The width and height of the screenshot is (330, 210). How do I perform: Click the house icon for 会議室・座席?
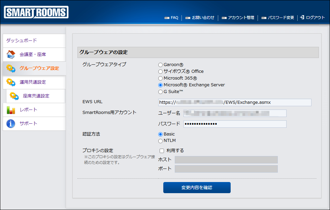11,54
